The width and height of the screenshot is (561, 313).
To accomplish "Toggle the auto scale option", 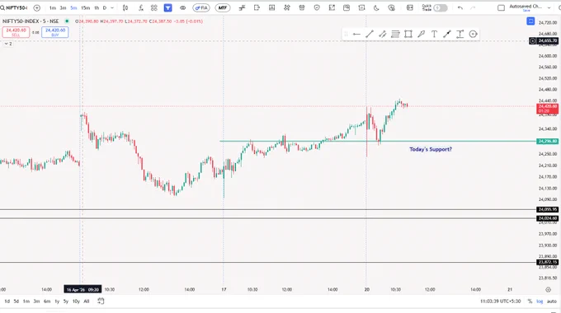I will click(x=551, y=301).
